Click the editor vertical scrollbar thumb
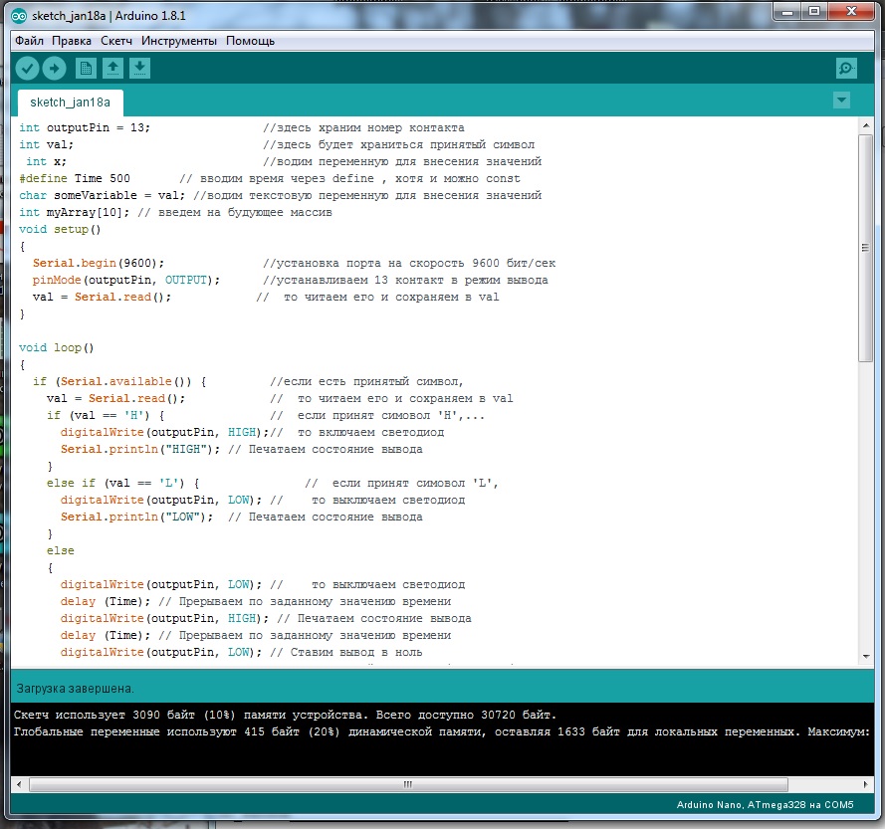 [865, 248]
